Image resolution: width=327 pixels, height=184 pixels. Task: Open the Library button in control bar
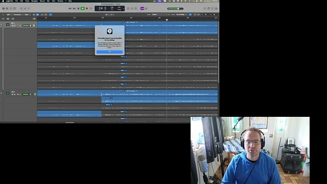click(x=3, y=9)
